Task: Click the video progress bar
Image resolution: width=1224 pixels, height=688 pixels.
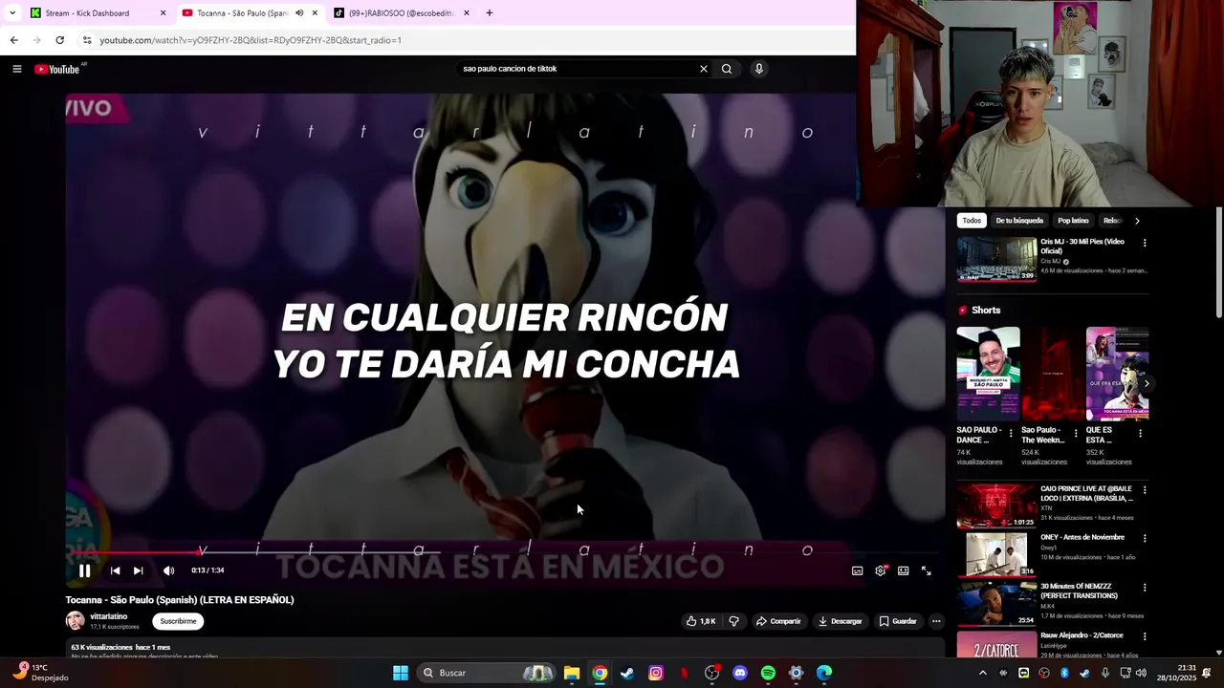Action: (x=505, y=552)
